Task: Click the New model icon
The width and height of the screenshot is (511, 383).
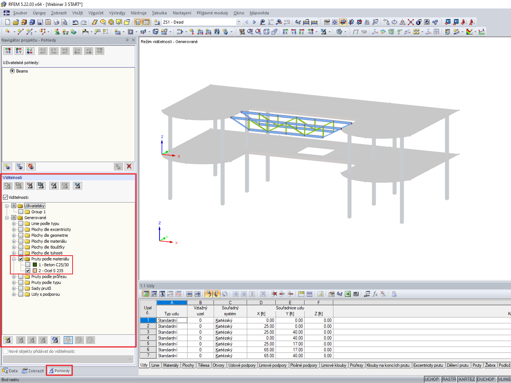Action: [x=7, y=22]
